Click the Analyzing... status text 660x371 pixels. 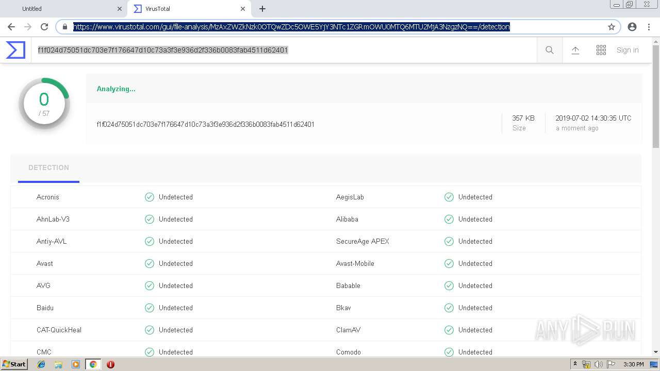116,89
